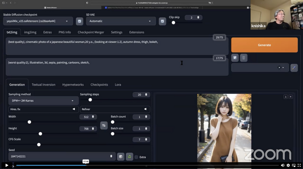The height and width of the screenshot is (169, 303).
Task: Open the Stable Diffusion checkpoint dropdown
Action: [x=38, y=21]
